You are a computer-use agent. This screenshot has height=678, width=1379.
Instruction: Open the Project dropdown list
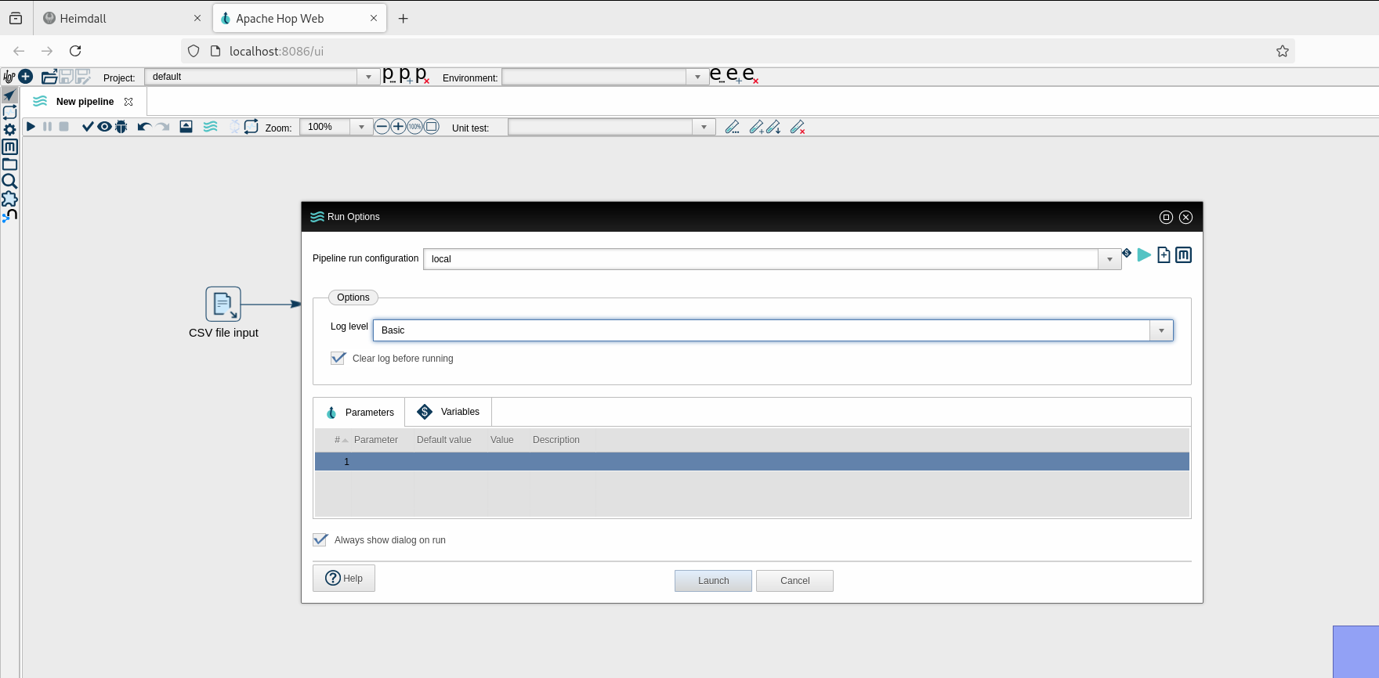click(369, 77)
